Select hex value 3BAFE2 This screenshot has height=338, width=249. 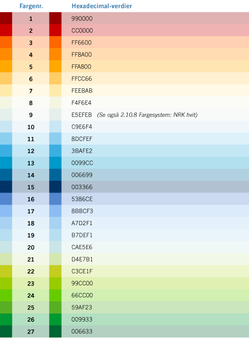click(82, 151)
